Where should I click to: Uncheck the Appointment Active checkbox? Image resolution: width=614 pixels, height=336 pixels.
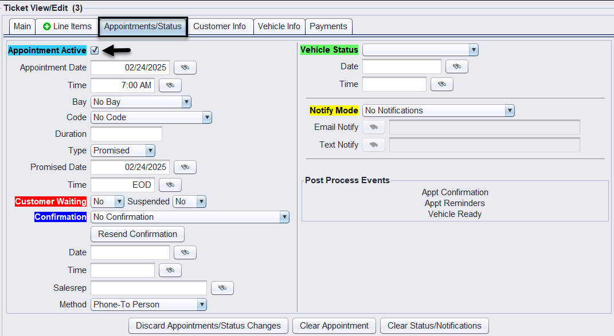point(95,50)
